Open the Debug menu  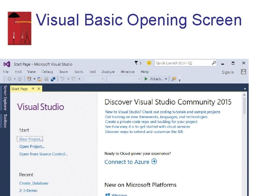pos(47,72)
